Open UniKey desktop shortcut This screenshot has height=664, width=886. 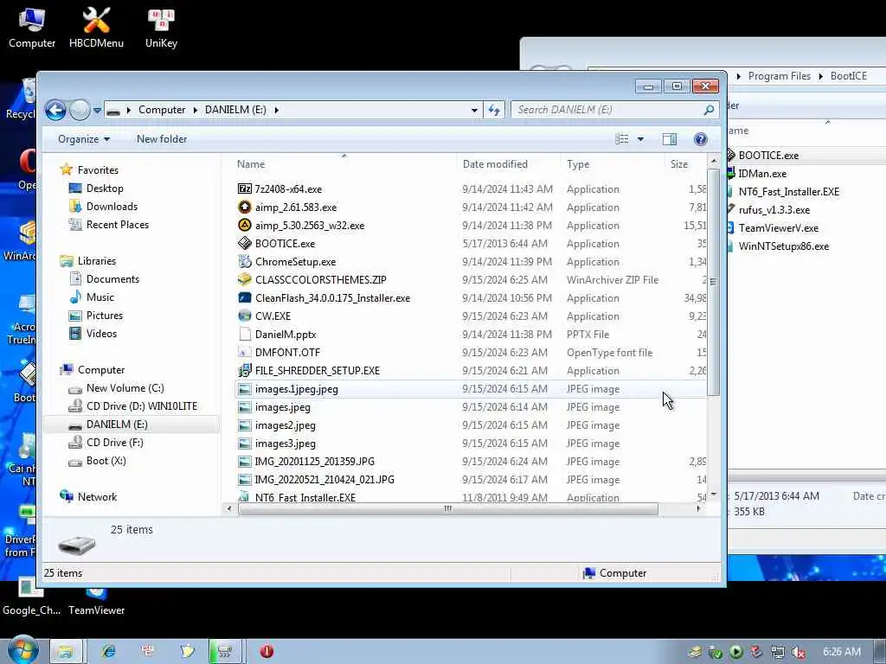click(x=161, y=27)
